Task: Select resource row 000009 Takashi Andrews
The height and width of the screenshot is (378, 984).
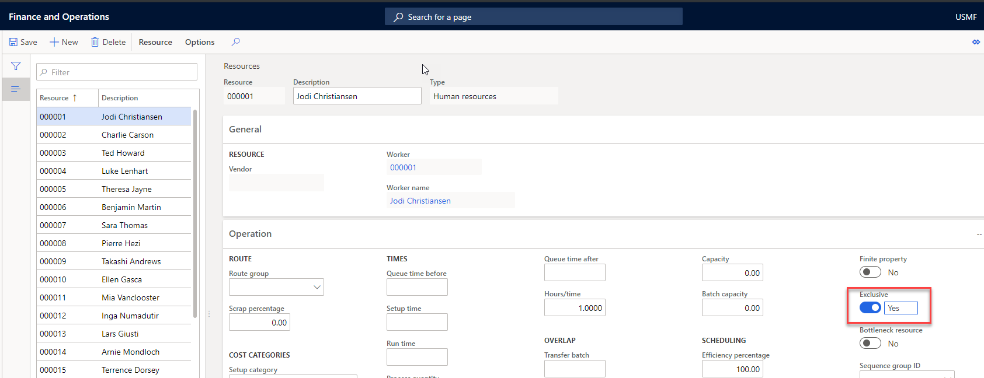Action: [x=114, y=261]
